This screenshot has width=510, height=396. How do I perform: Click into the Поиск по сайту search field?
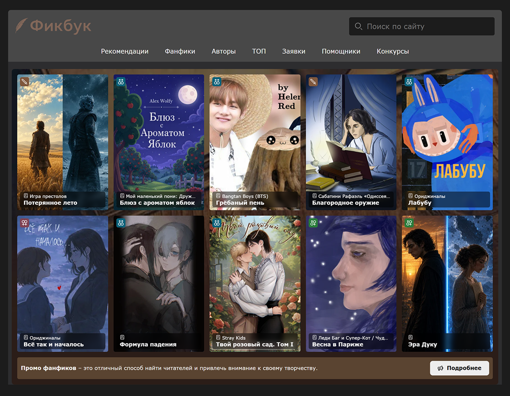click(x=422, y=26)
